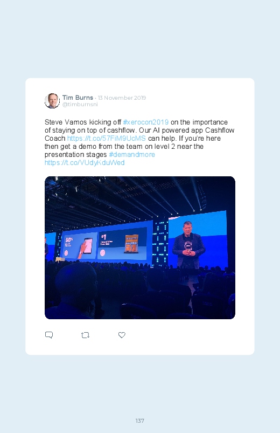Viewport: 280px width, 433px height.
Task: Click the 13 November 2019 timestamp
Action: [122, 98]
